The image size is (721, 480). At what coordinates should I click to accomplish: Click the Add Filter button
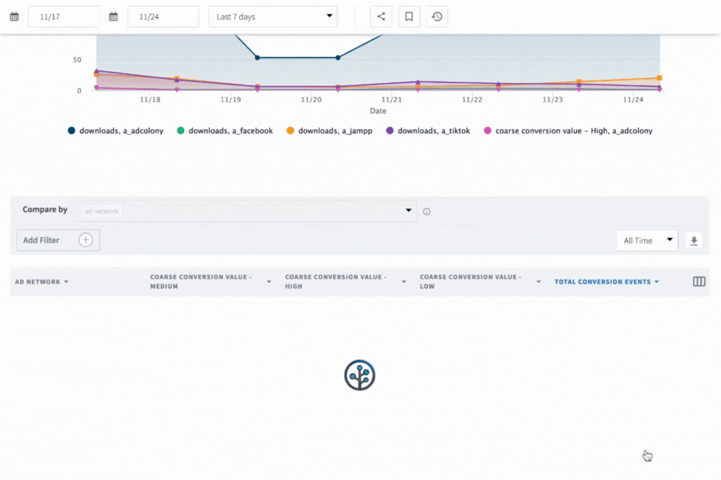point(41,240)
